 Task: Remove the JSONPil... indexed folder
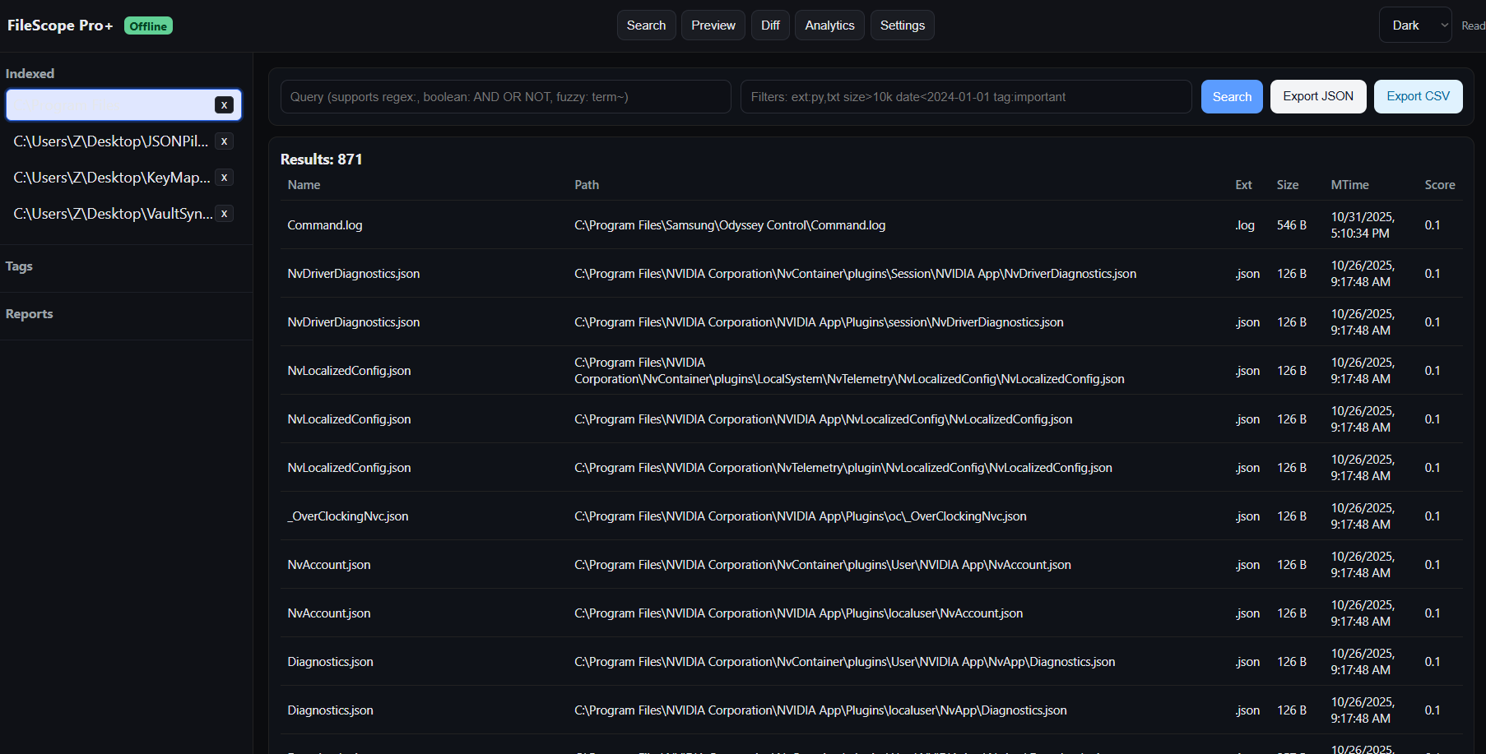224,141
